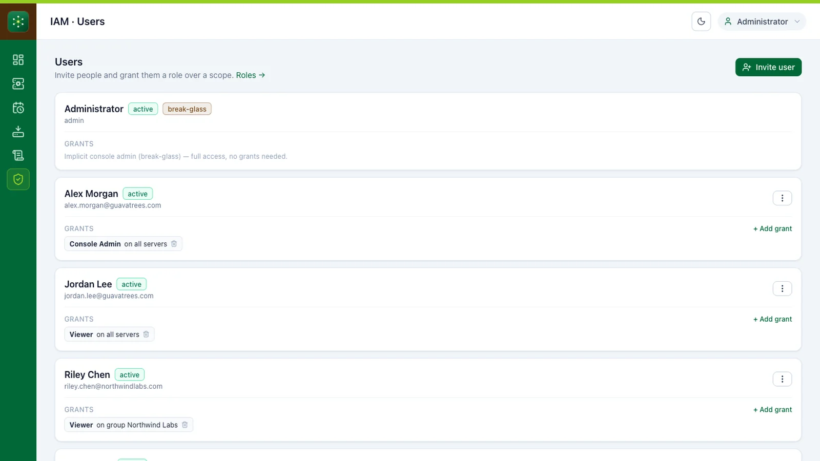820x461 pixels.
Task: Click the Invite user button
Action: pos(768,67)
